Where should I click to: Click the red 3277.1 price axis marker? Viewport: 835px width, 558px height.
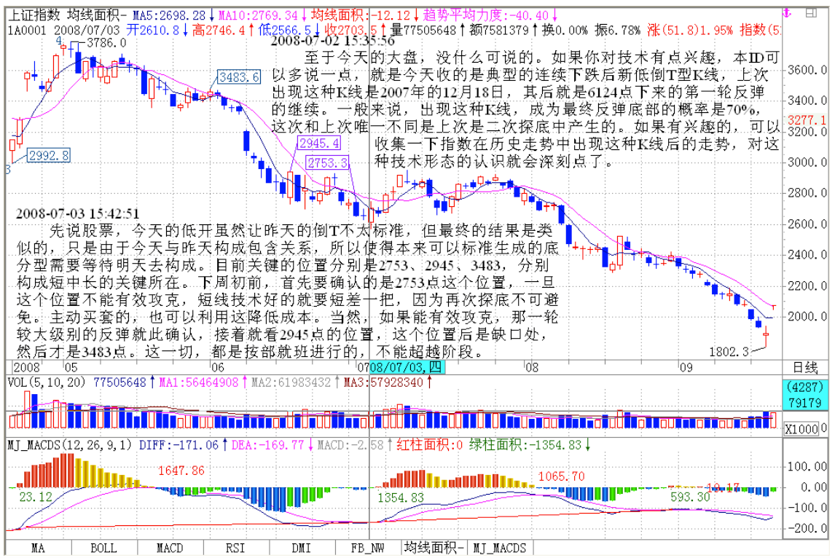[807, 120]
